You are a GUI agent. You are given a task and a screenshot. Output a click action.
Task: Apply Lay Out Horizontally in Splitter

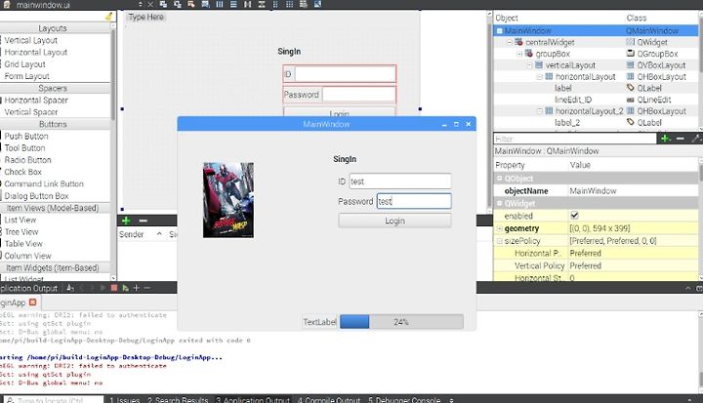point(247,4)
